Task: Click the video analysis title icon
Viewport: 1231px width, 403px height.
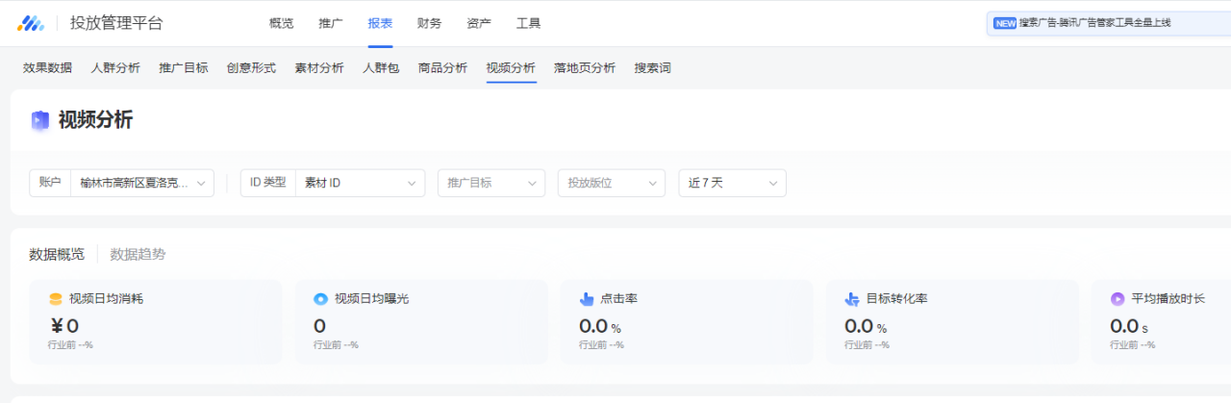Action: 39,120
